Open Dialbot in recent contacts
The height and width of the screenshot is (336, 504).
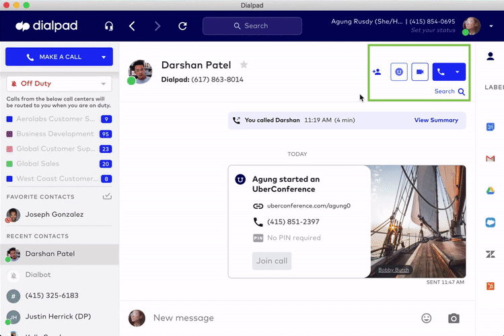tap(59, 275)
